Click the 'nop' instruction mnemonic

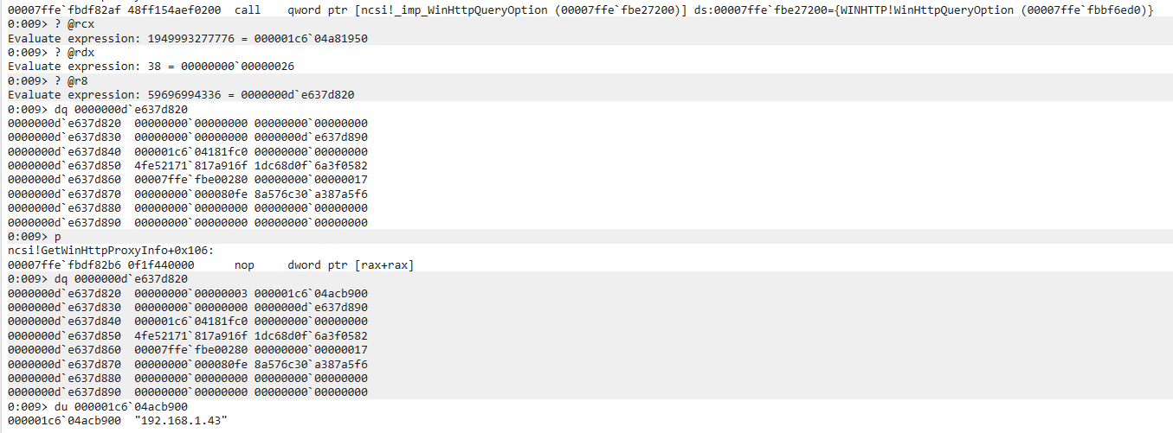(246, 264)
